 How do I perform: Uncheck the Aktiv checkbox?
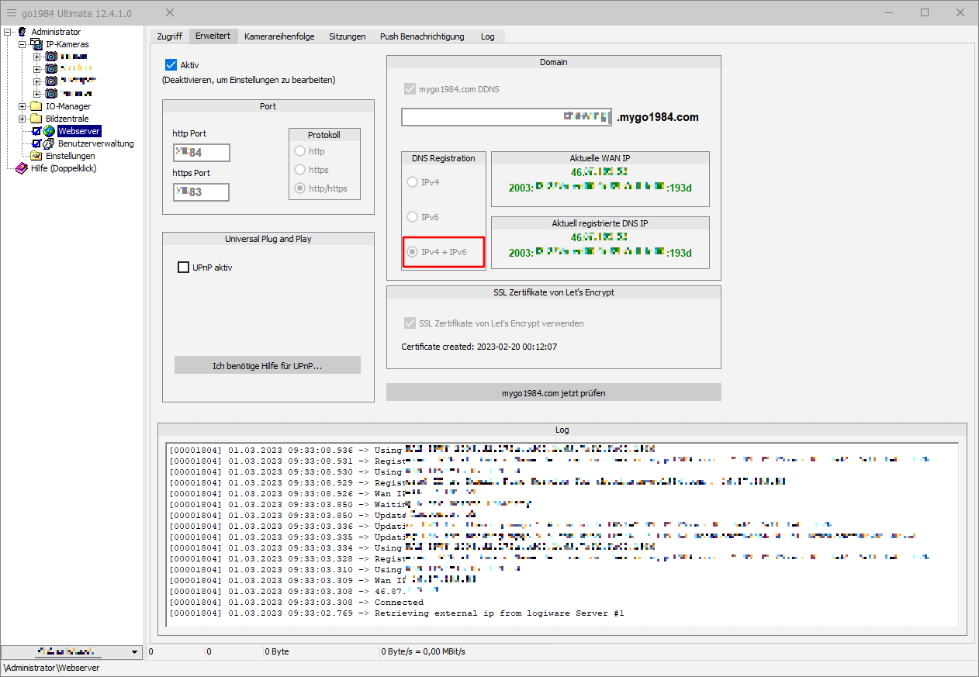tap(171, 65)
